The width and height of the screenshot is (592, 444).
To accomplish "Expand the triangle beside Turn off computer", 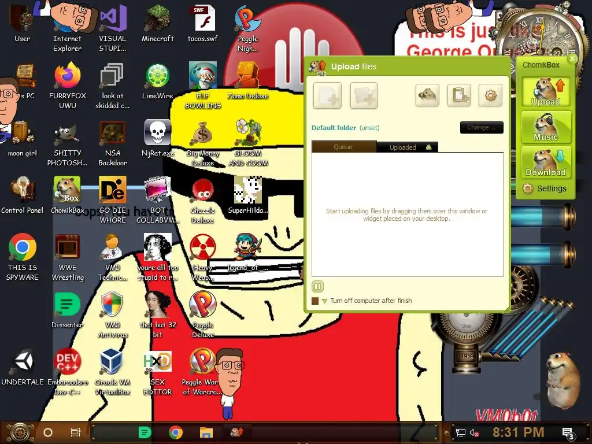I will [x=324, y=301].
